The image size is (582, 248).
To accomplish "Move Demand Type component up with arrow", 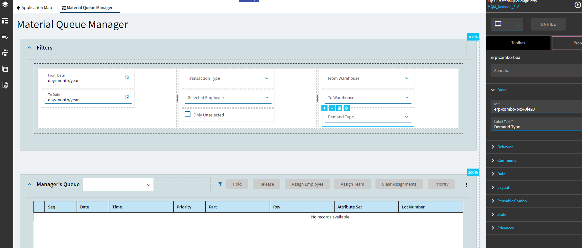I will [x=325, y=108].
